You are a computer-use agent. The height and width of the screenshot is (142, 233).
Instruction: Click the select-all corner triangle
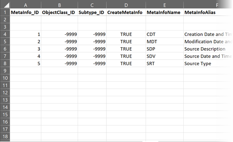tap(7, 5)
